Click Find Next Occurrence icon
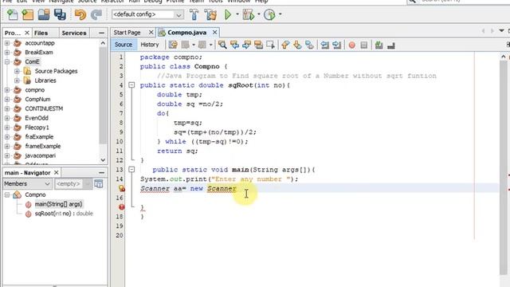510x287 pixels. click(246, 45)
